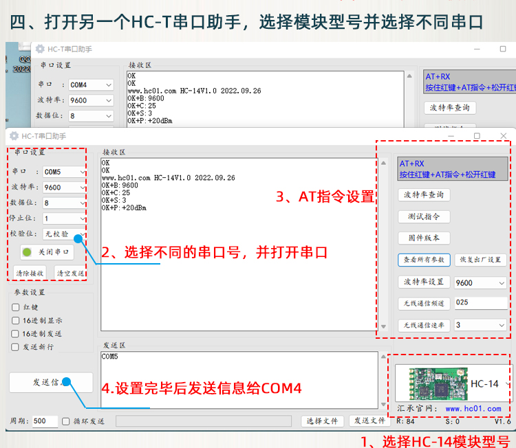
Task: Click 波特率查询 in the back window
Action: (x=450, y=108)
